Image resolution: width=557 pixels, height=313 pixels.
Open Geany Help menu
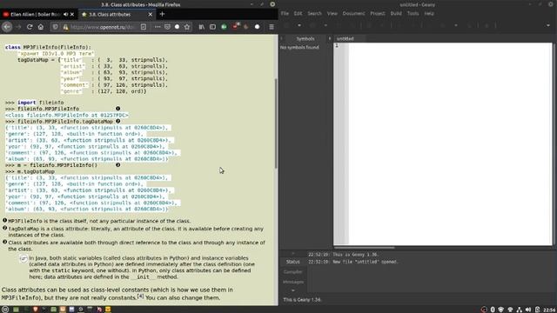429,14
